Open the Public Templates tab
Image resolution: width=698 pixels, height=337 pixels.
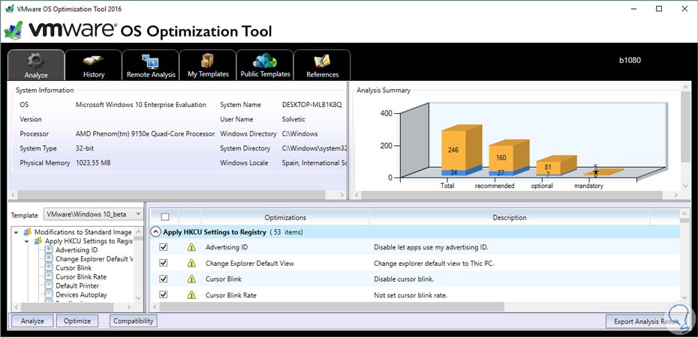[x=265, y=65]
